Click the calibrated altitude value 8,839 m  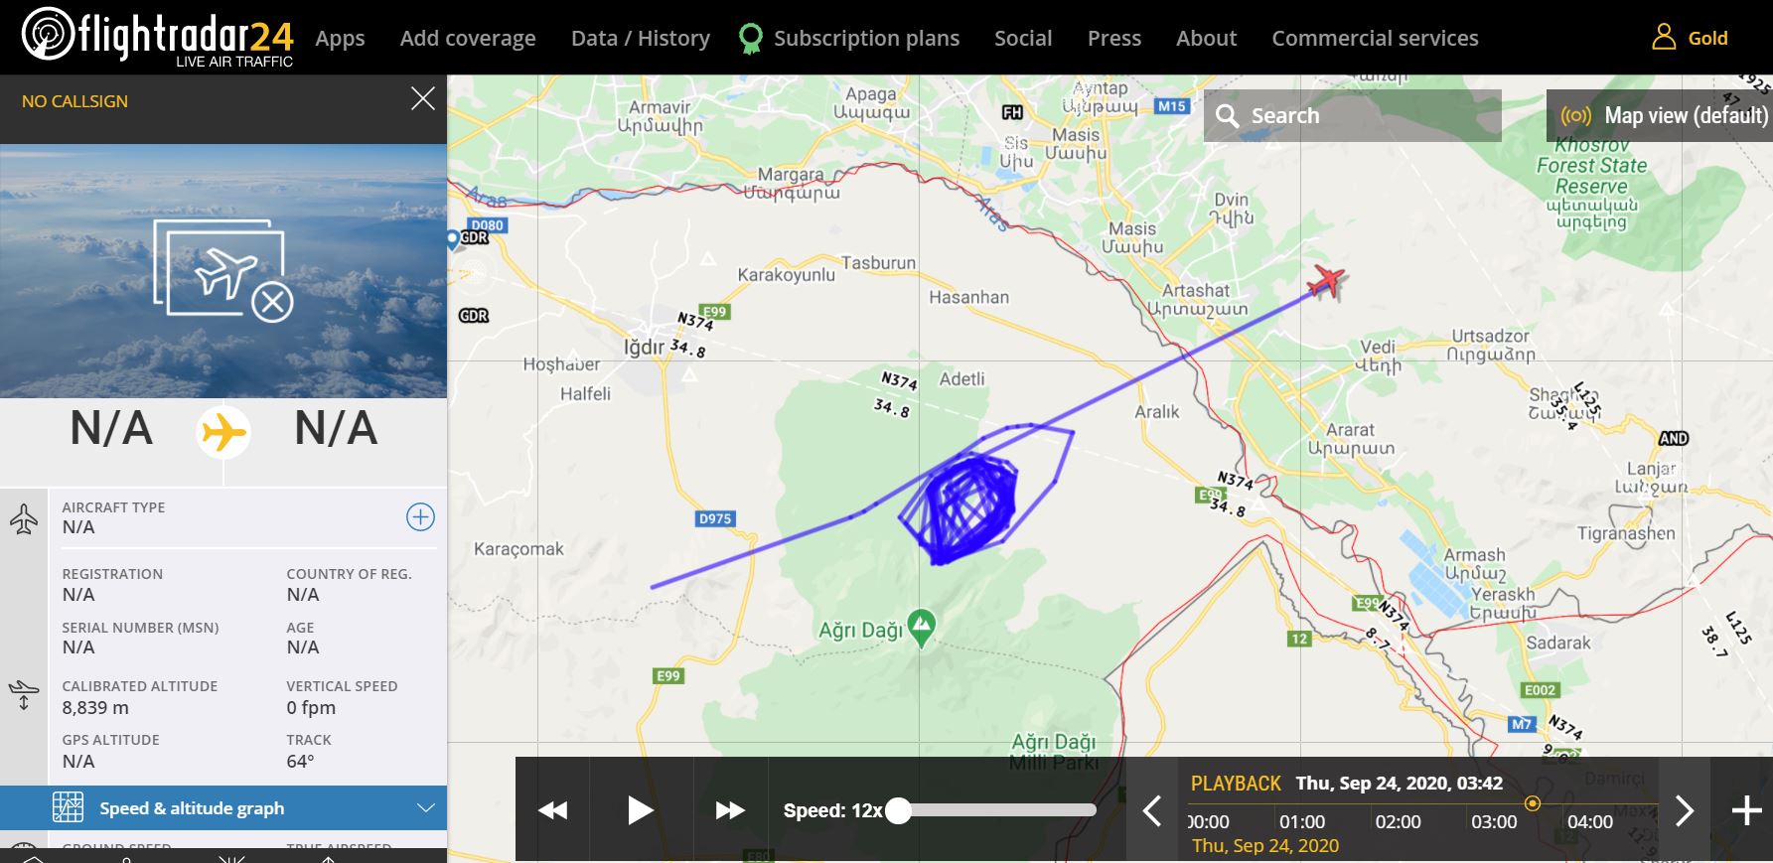95,707
